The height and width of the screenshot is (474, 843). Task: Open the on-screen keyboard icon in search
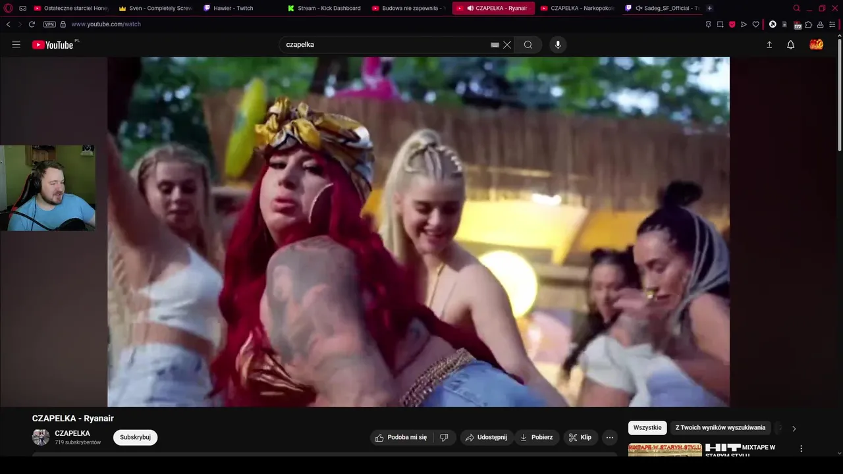[495, 45]
